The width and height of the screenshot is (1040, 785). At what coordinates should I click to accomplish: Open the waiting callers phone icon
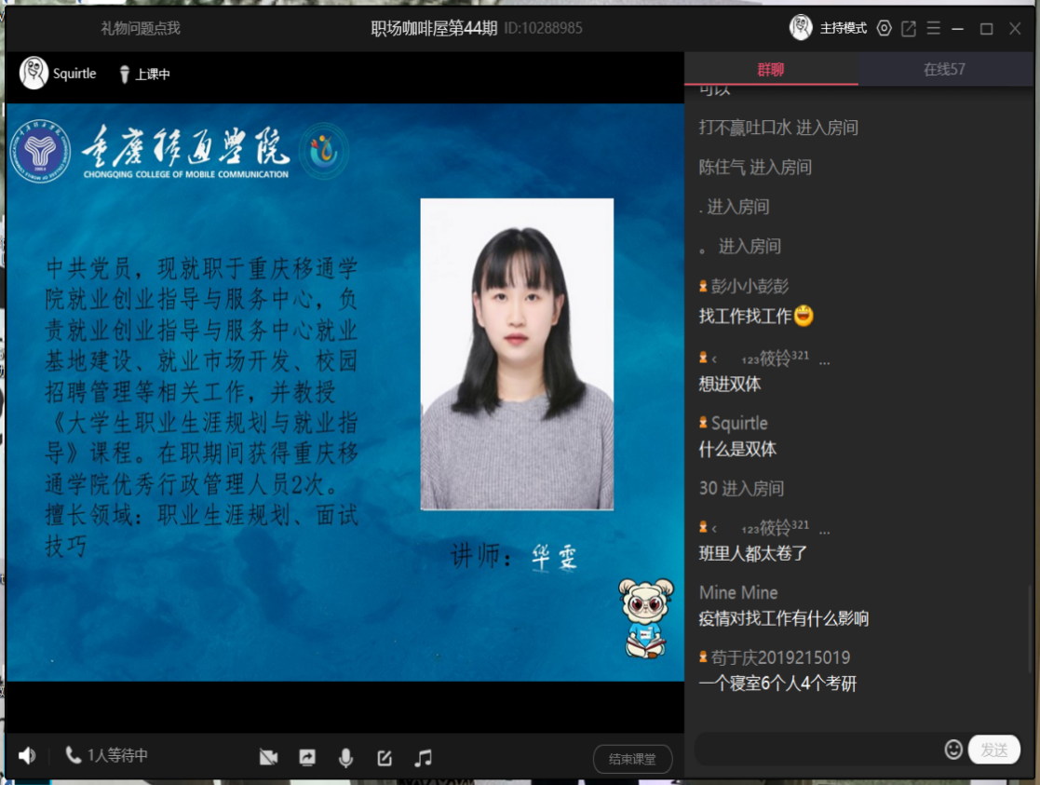74,755
